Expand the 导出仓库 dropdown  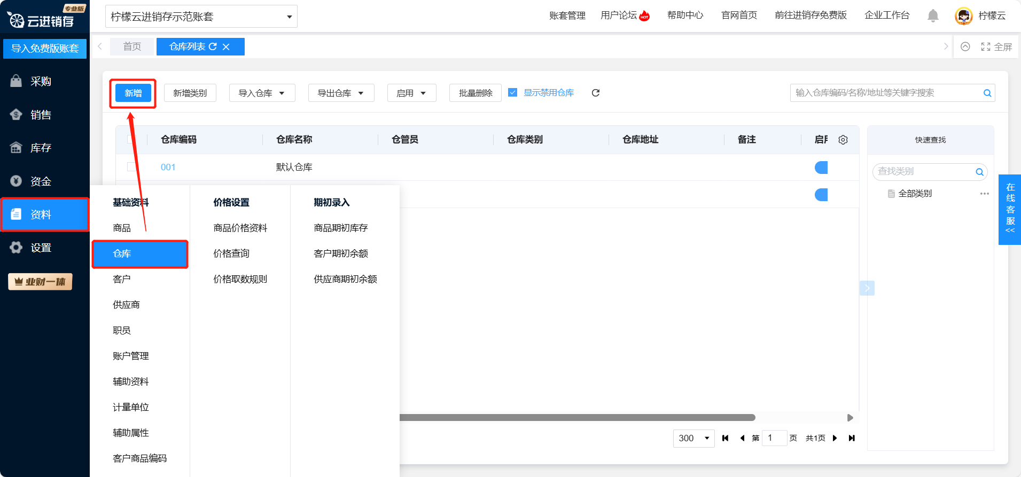tap(341, 93)
